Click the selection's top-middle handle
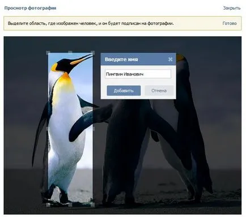 70,53
